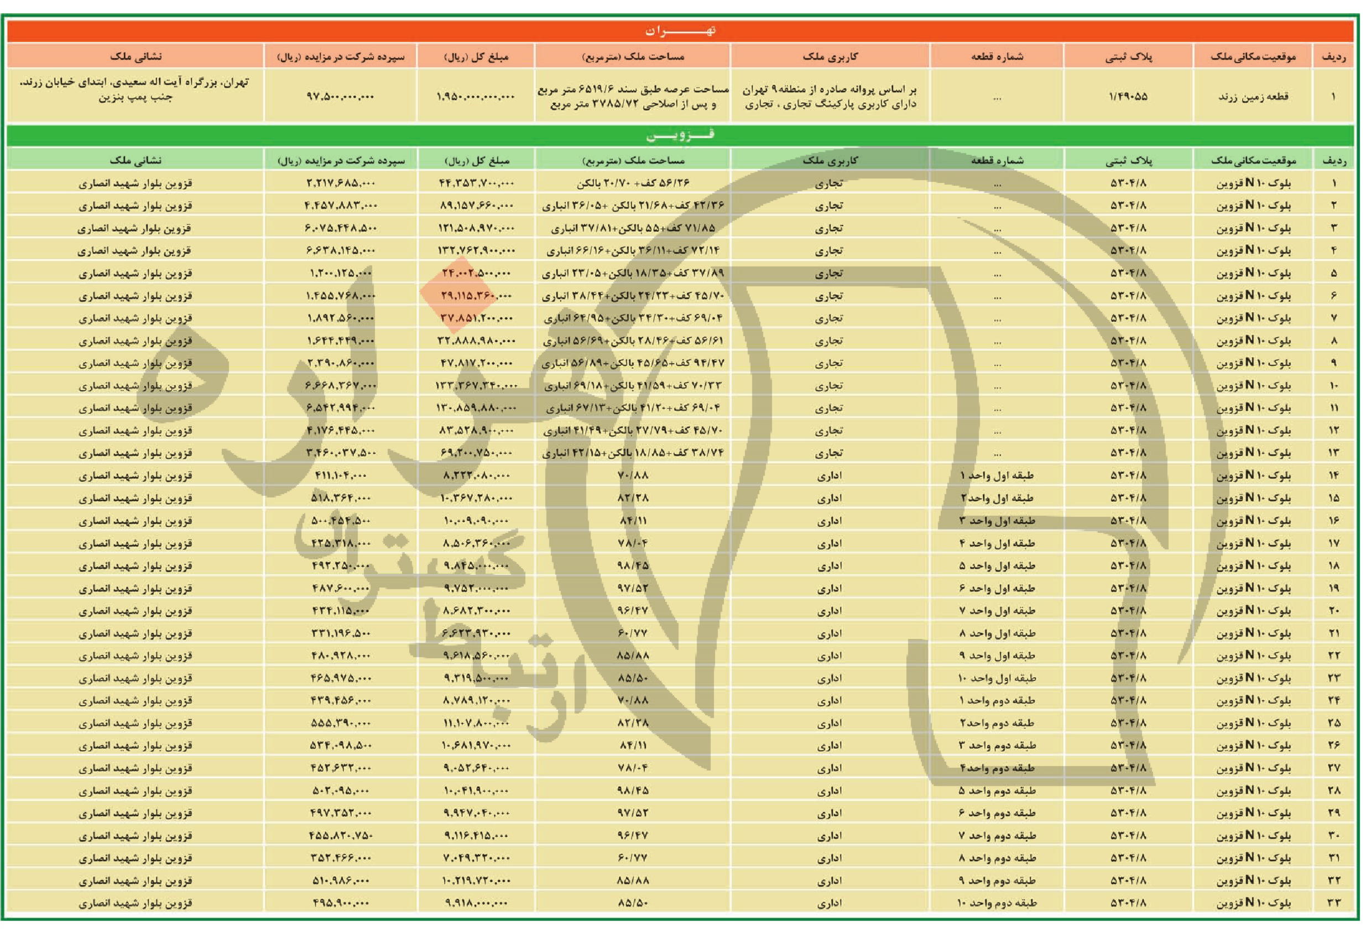Select highlighted total '۲۴,۰۰۲,۵۰۰,۰۰۰'
1366x933 pixels.
pos(476,273)
